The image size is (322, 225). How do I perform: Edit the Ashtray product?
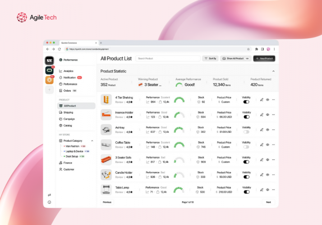pyautogui.click(x=262, y=130)
